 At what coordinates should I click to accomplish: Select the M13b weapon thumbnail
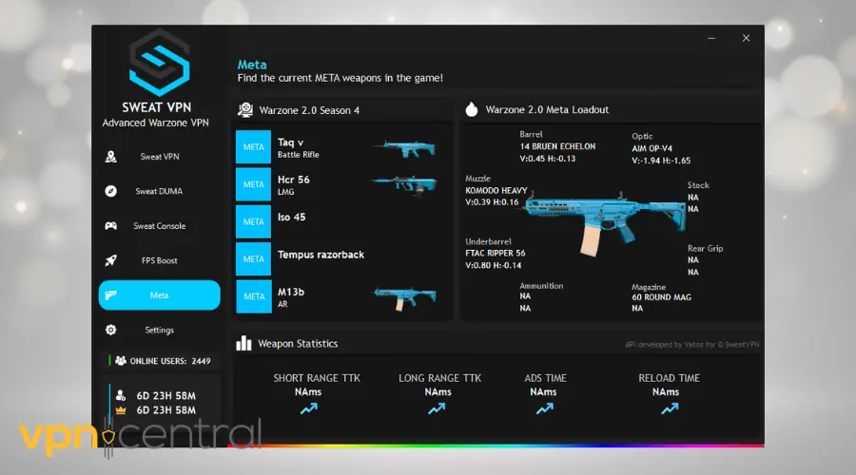(x=405, y=299)
